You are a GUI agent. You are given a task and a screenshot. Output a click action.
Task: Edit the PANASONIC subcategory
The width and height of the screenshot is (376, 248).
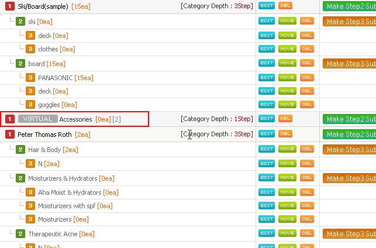point(267,77)
